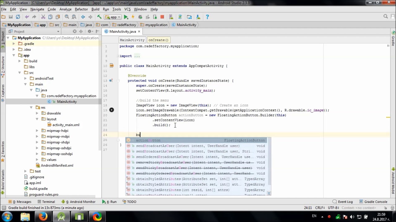Run the app with the green play icon

pos(126,17)
